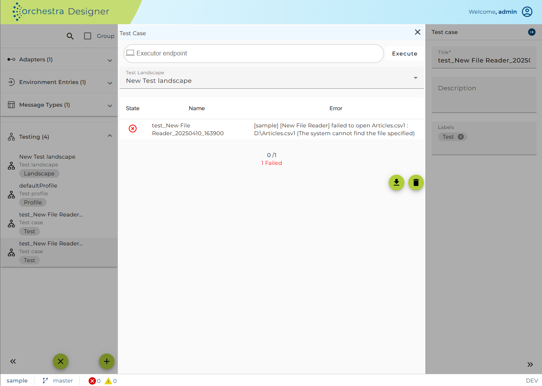This screenshot has width=542, height=386.
Task: Click the Environment Entries arrow icon
Action: tap(11, 82)
